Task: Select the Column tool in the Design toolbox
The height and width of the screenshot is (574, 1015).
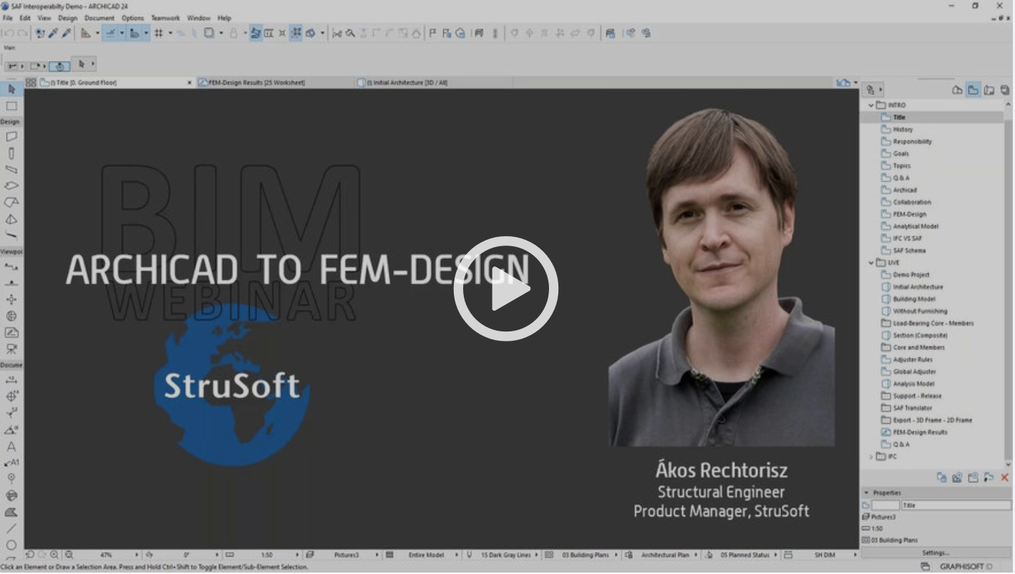Action: tap(11, 153)
